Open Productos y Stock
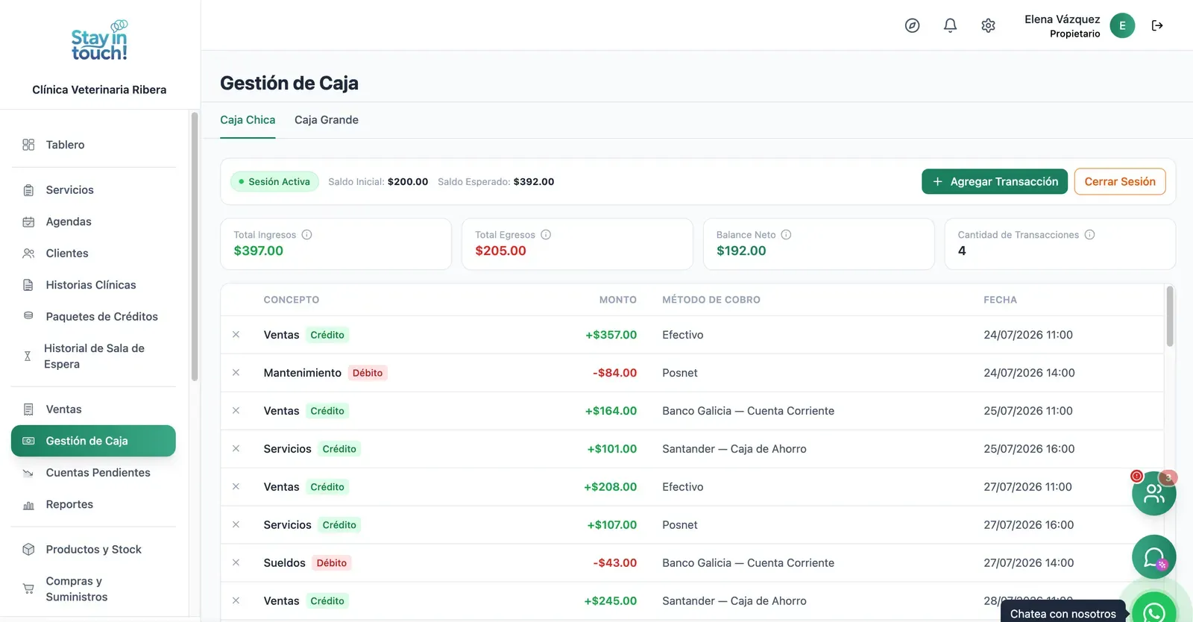 click(x=93, y=550)
